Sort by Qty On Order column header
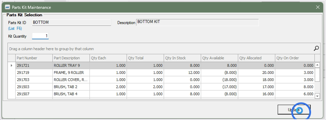Image resolution: width=326 pixels, height=120 pixels. [x=295, y=58]
